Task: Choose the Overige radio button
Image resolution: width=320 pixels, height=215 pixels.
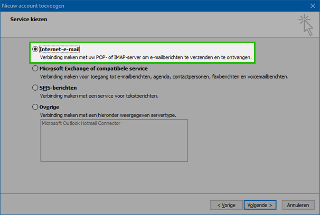Action: [x=35, y=107]
